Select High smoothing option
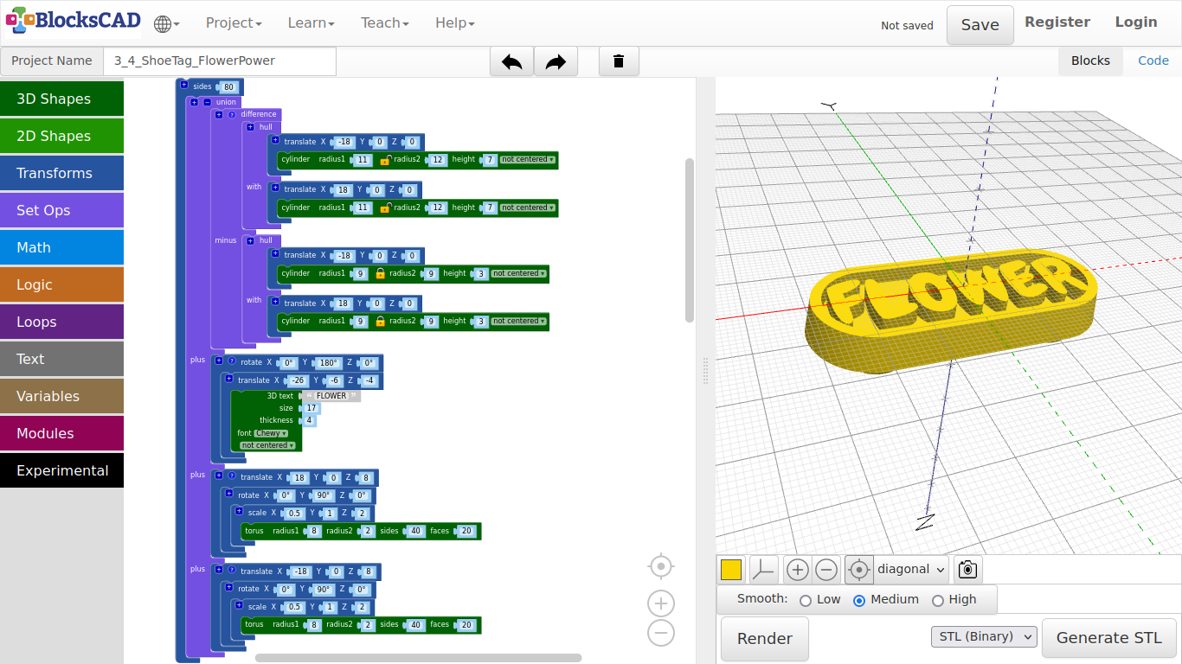 click(x=937, y=600)
